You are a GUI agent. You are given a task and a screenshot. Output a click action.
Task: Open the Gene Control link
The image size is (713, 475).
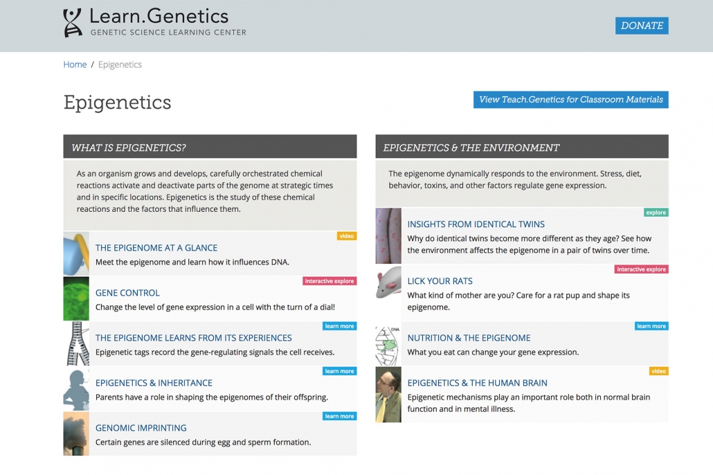tap(127, 293)
